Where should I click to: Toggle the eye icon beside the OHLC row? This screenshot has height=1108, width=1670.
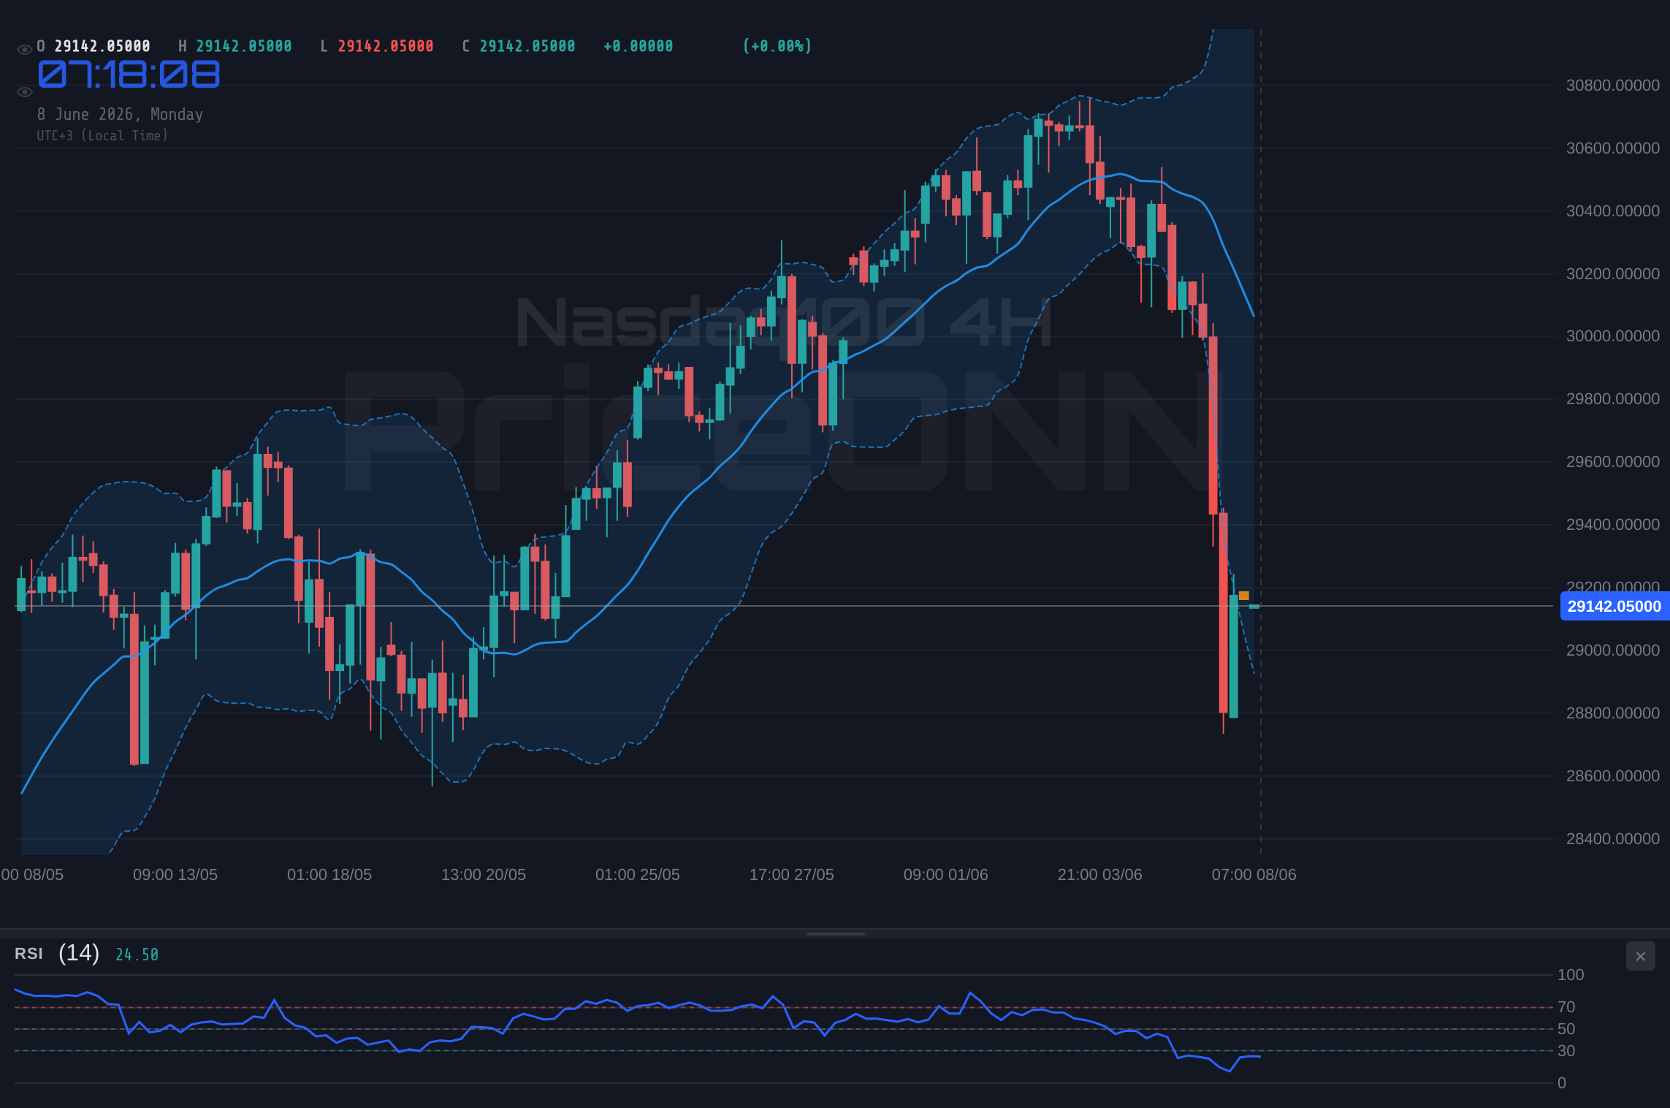[24, 50]
